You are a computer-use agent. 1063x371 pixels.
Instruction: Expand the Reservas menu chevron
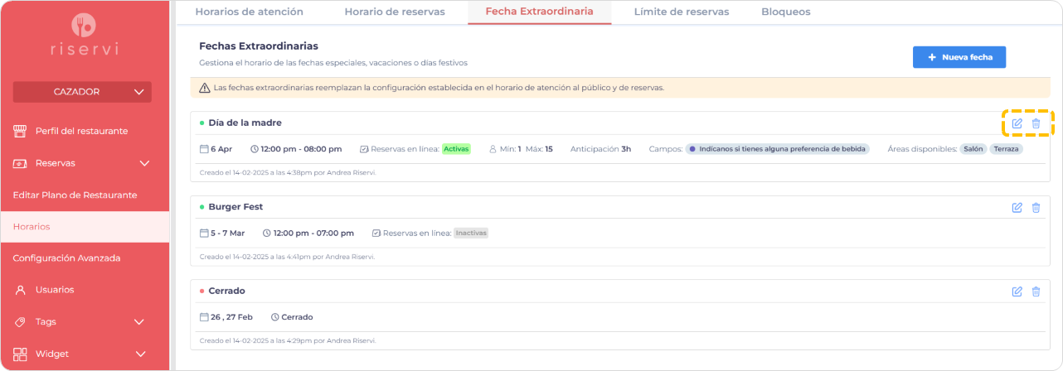click(145, 163)
